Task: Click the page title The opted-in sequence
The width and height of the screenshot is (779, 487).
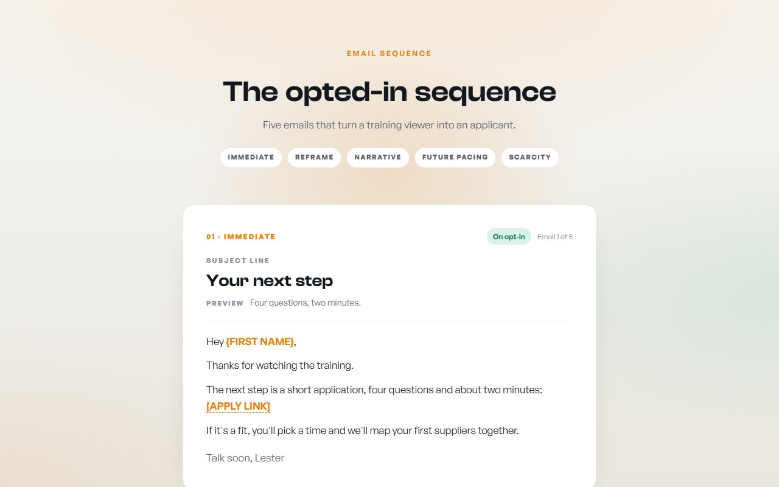Action: [389, 92]
